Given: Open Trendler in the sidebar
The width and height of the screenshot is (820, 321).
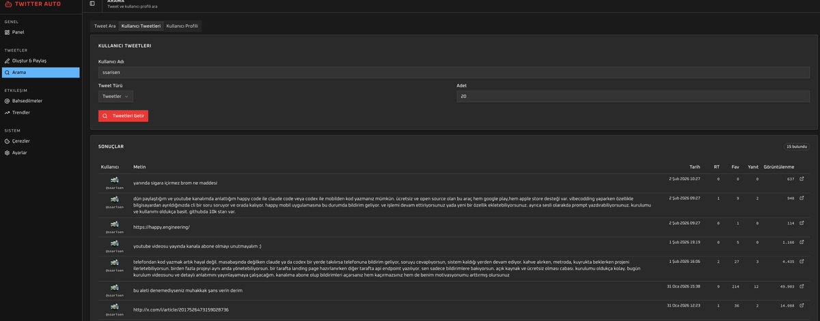Looking at the screenshot, I should point(40,112).
